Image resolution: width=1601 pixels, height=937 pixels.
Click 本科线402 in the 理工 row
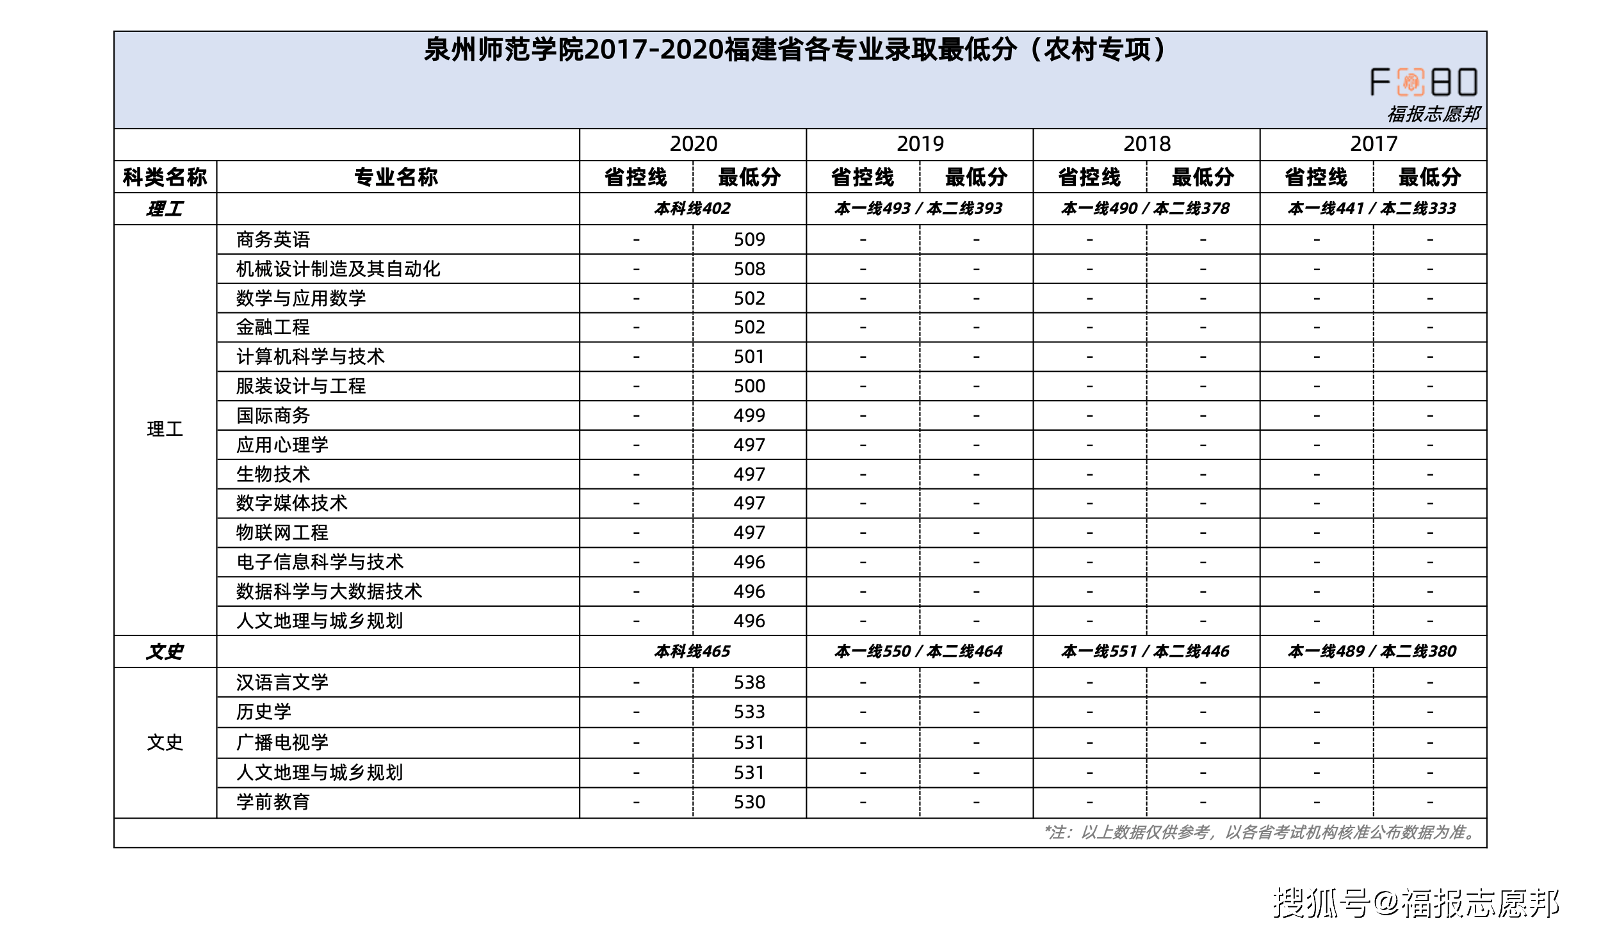692,209
